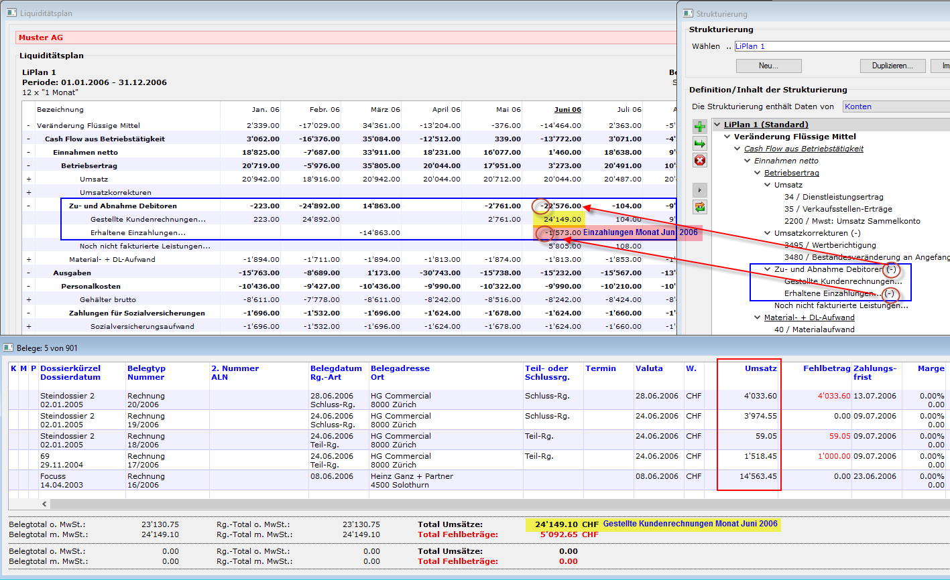Expand the Umsatz row with plus sign
Viewport: 950px width, 580px height.
pos(28,179)
